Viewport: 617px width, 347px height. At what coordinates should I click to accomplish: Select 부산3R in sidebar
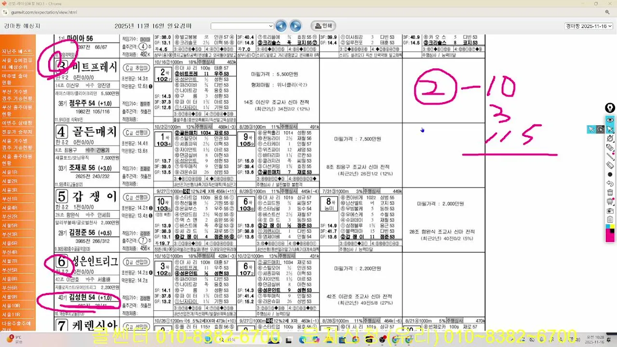click(x=10, y=235)
